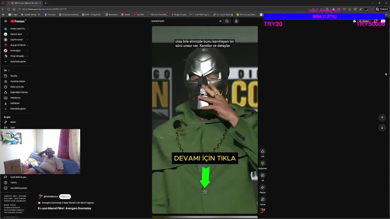Viewport: 390px width, 219px height.
Task: Subscribe with Abone ol button
Action: 65,196
